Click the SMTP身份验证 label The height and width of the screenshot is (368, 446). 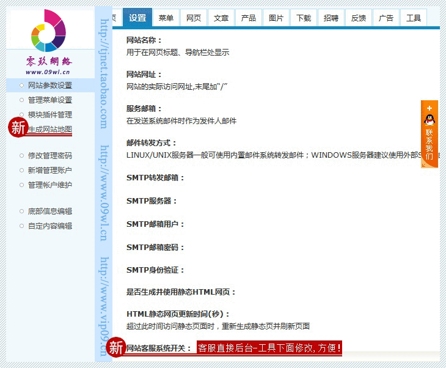[155, 270]
